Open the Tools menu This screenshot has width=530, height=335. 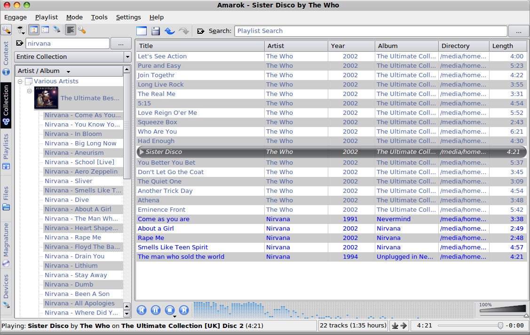coord(99,17)
